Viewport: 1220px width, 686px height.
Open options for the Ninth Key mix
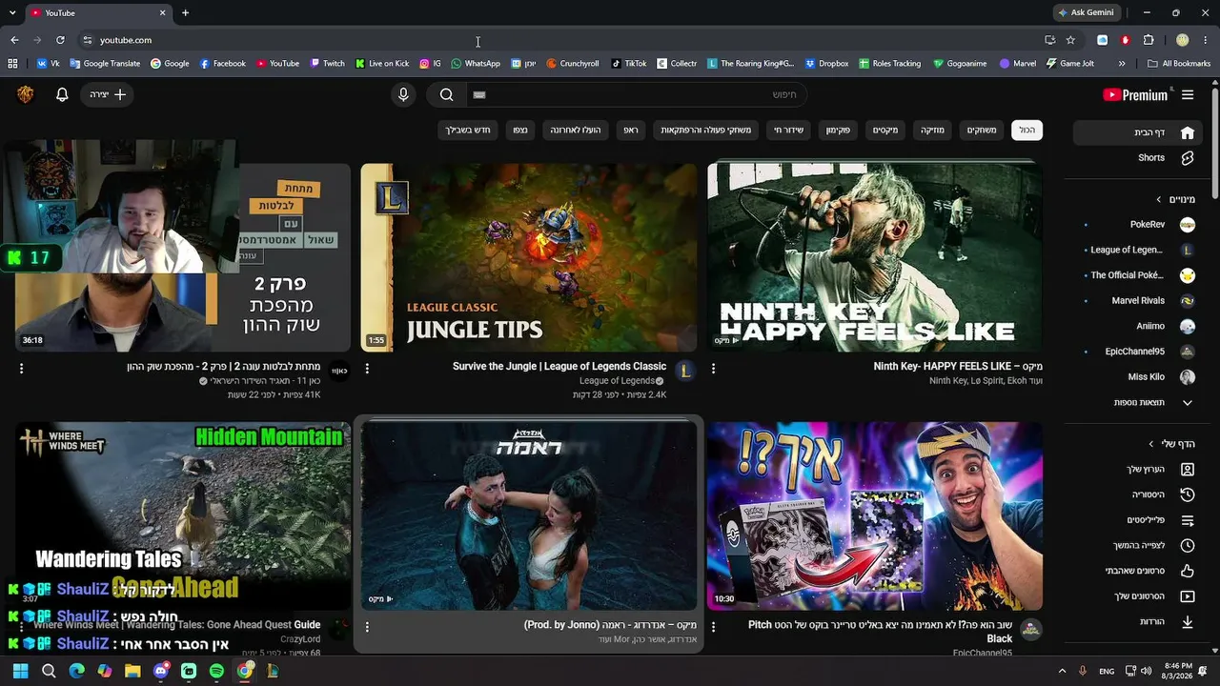coord(713,369)
